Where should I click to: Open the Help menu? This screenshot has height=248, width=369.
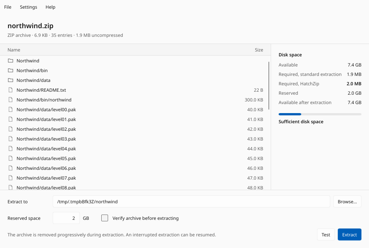click(x=50, y=7)
